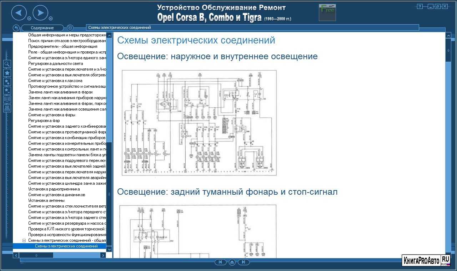The width and height of the screenshot is (457, 271).
Task: Open Снятие и установка фары
Action: 52,115
